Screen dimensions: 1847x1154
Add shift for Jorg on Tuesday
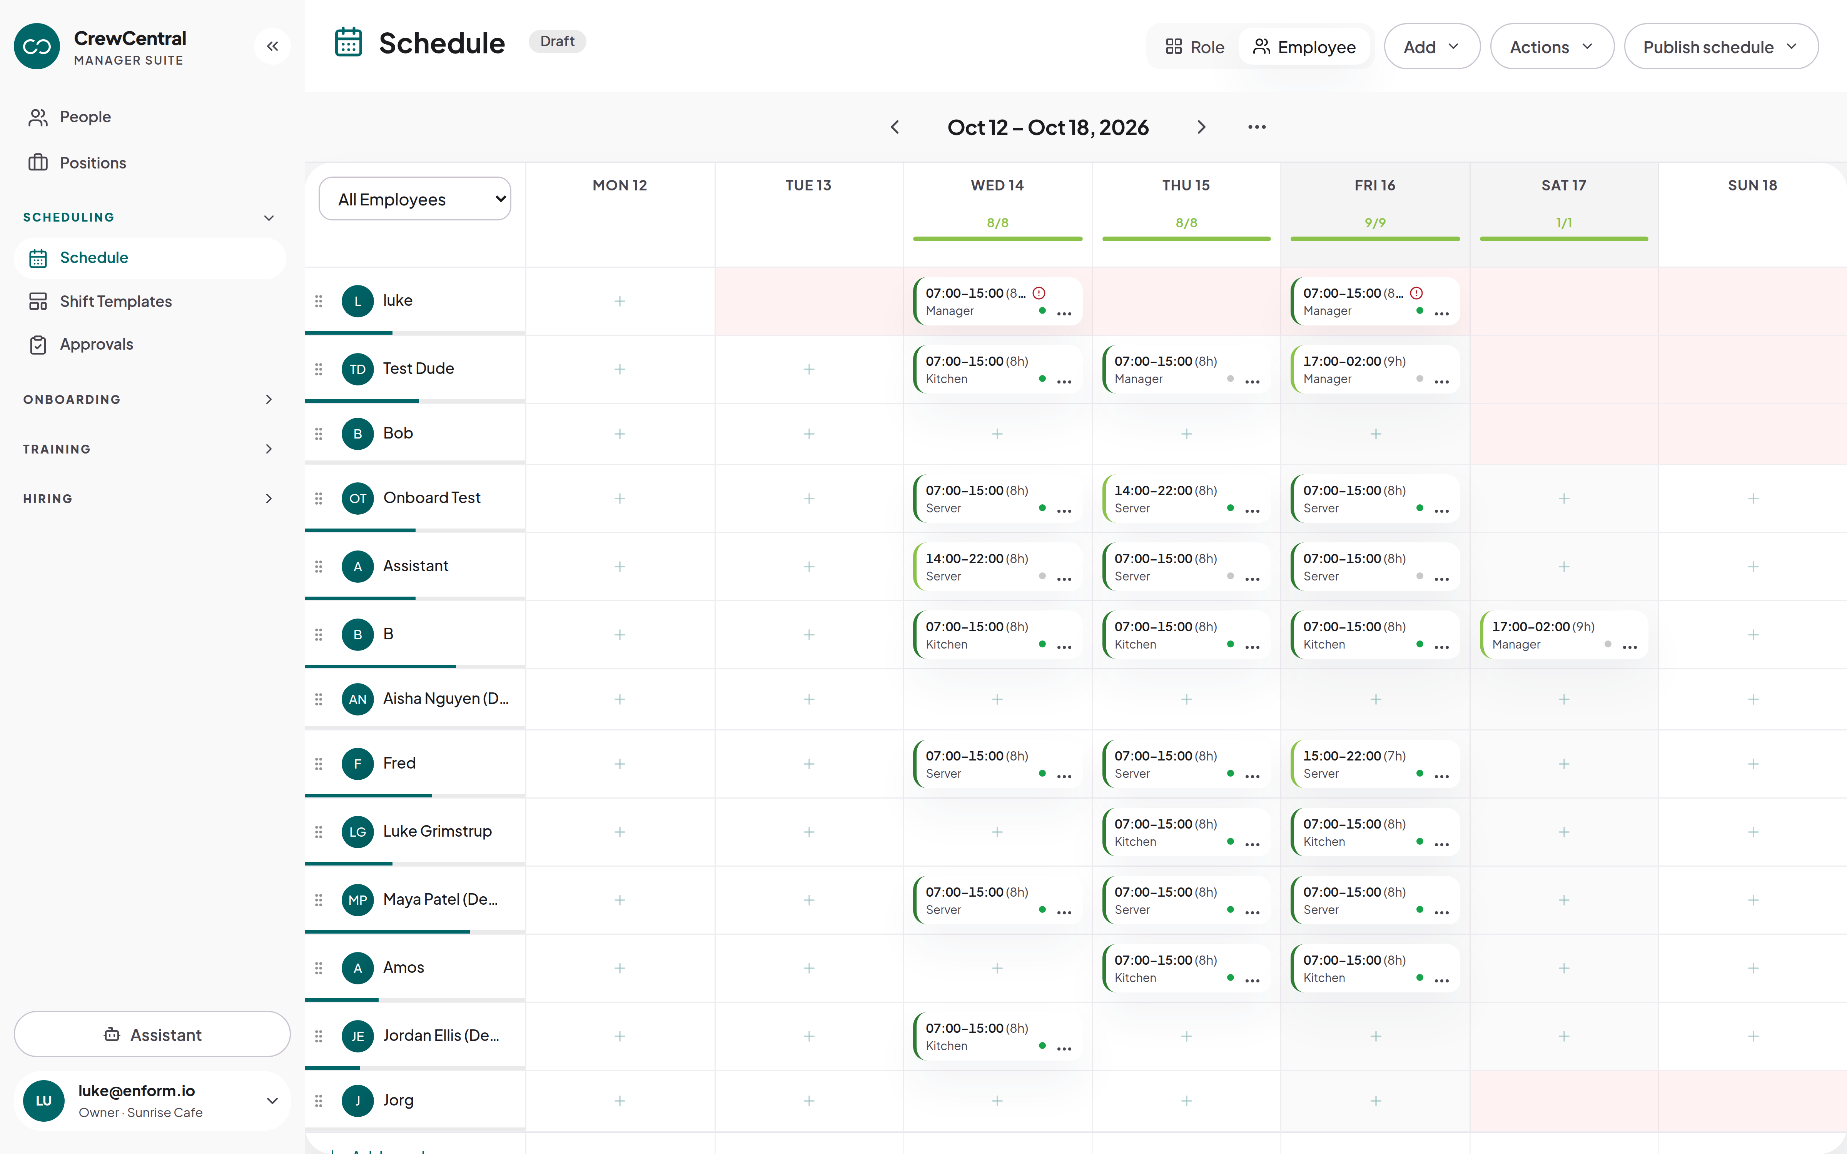point(809,1101)
